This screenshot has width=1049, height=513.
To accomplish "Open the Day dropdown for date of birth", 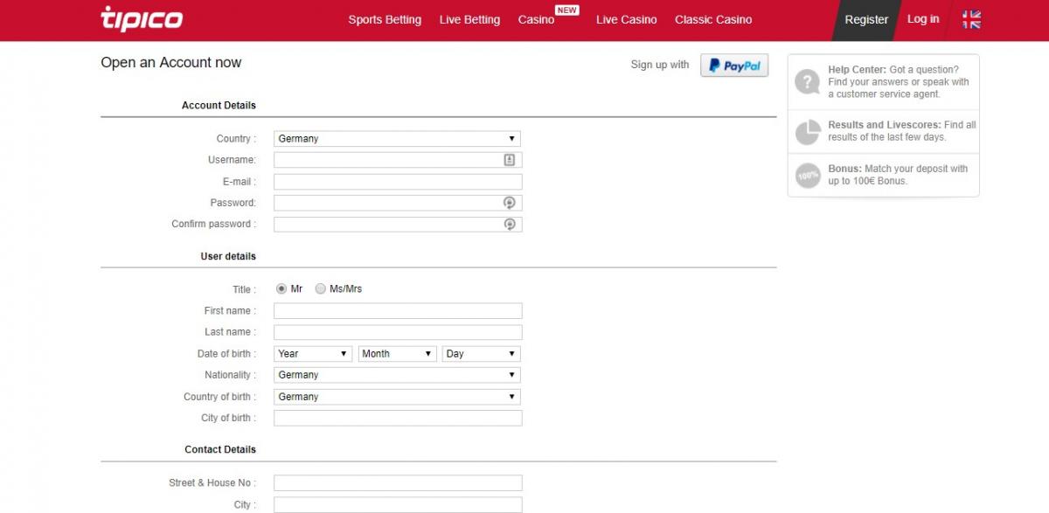I will [x=482, y=354].
